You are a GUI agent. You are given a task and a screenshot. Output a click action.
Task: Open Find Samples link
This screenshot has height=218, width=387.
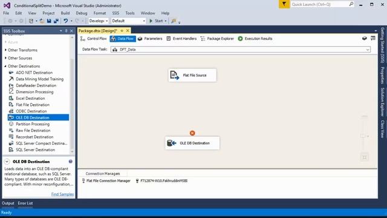coord(62,194)
